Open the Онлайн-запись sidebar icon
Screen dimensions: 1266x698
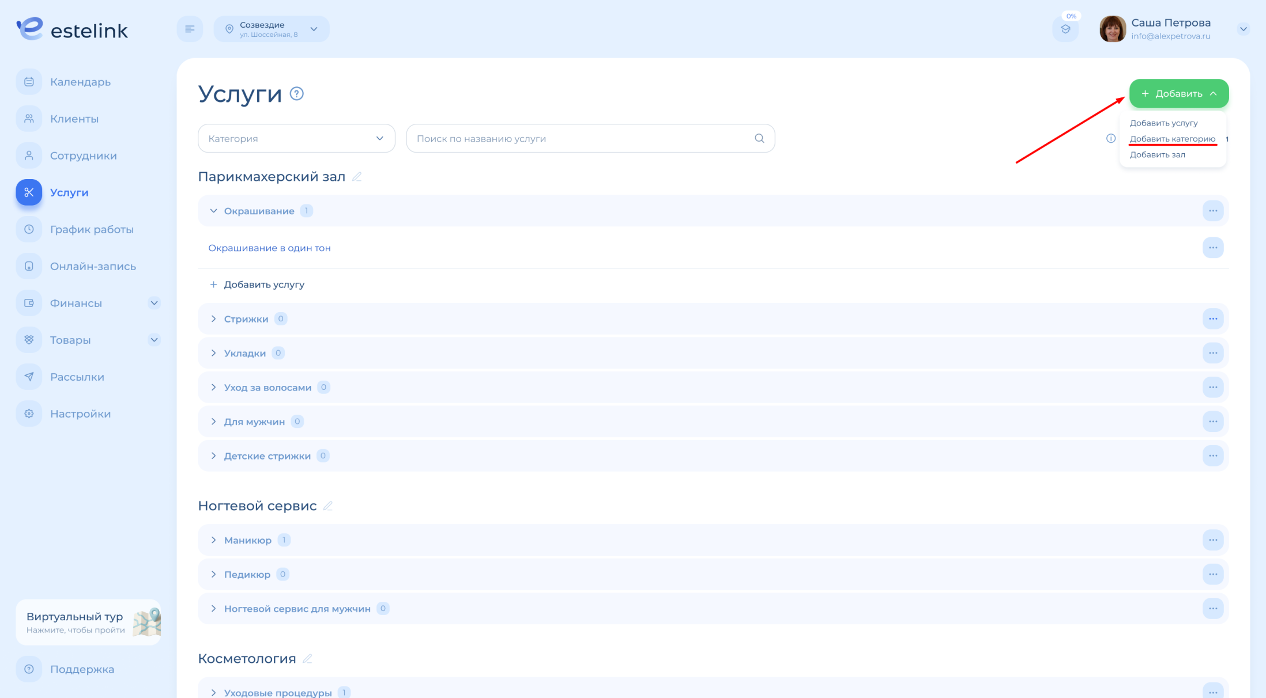pos(29,266)
